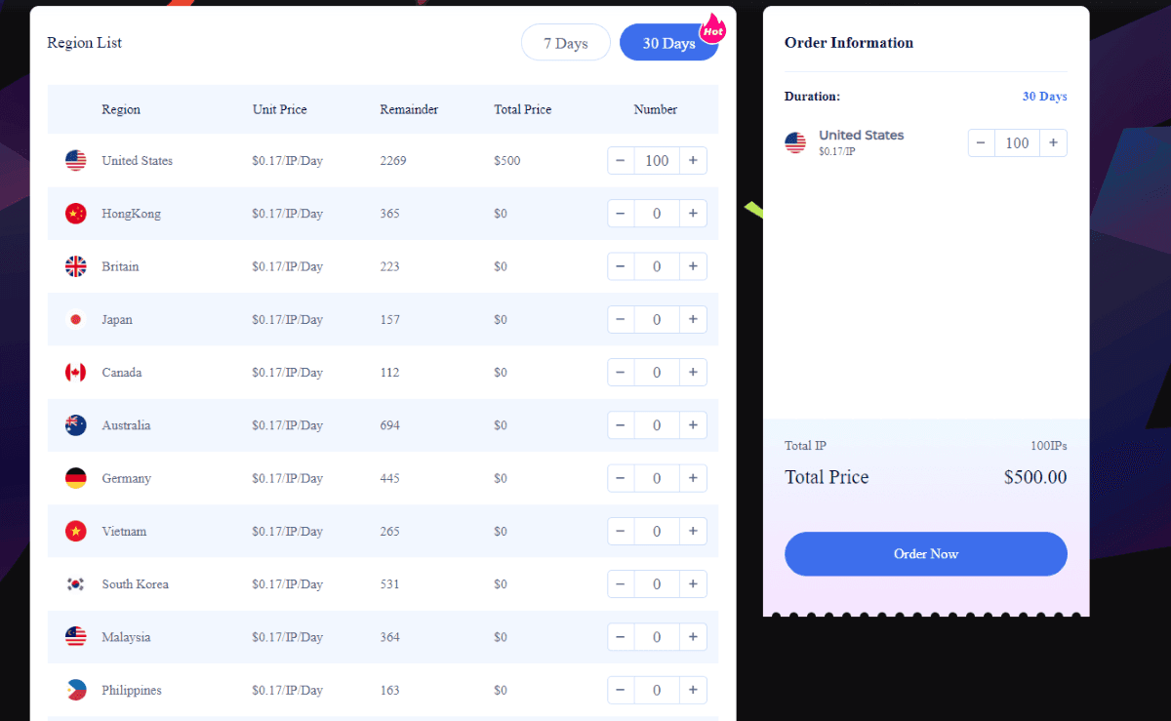
Task: Increase Australia IP number
Action: point(693,425)
